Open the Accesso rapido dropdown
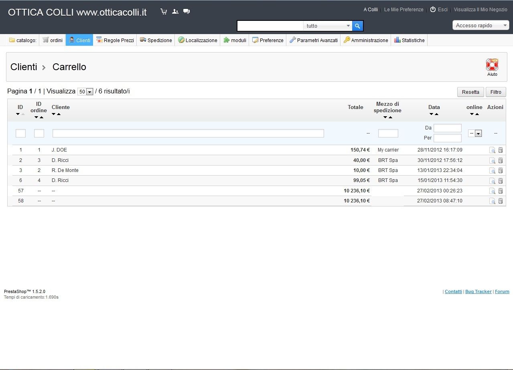The image size is (513, 370). (x=481, y=26)
